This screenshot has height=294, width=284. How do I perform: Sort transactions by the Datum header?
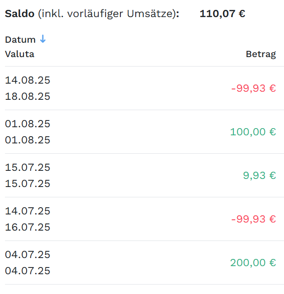tap(20, 40)
